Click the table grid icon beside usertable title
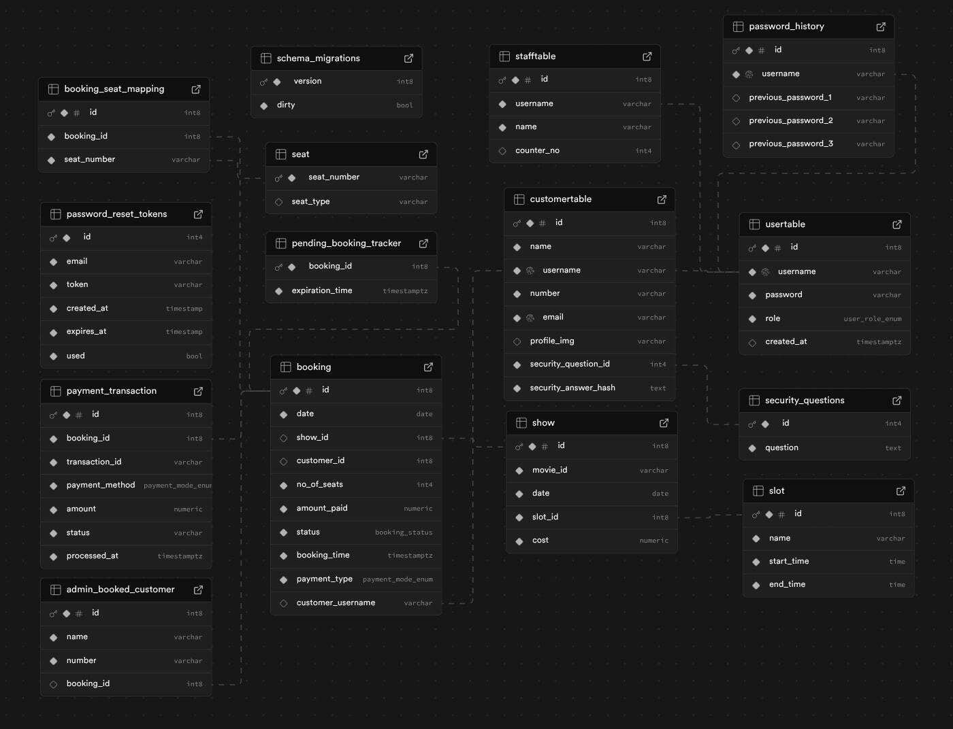953x729 pixels. click(754, 224)
